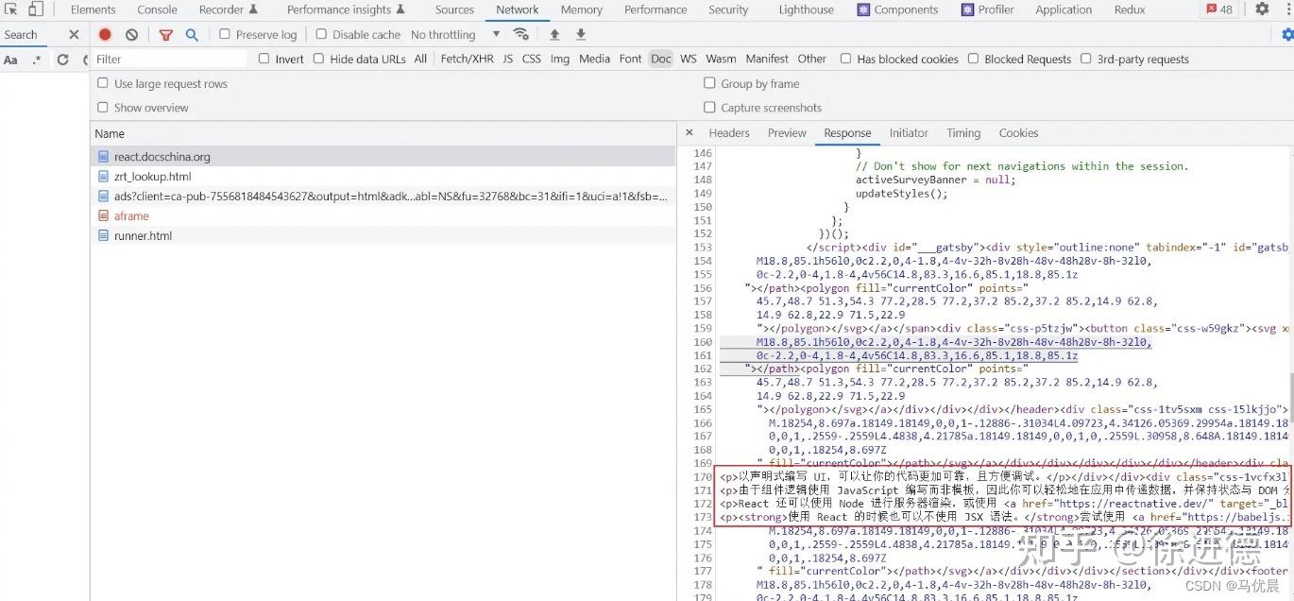Open network conditions Wi-Fi icon

pos(520,35)
